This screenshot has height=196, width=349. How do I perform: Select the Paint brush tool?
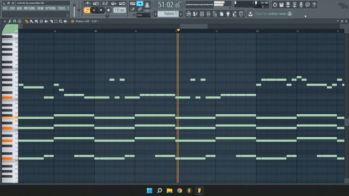click(32, 21)
